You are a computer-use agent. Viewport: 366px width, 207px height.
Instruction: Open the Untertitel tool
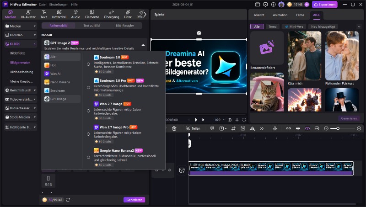point(59,15)
